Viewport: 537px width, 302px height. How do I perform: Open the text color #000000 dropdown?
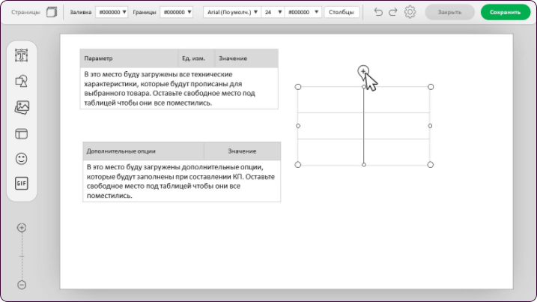point(303,13)
